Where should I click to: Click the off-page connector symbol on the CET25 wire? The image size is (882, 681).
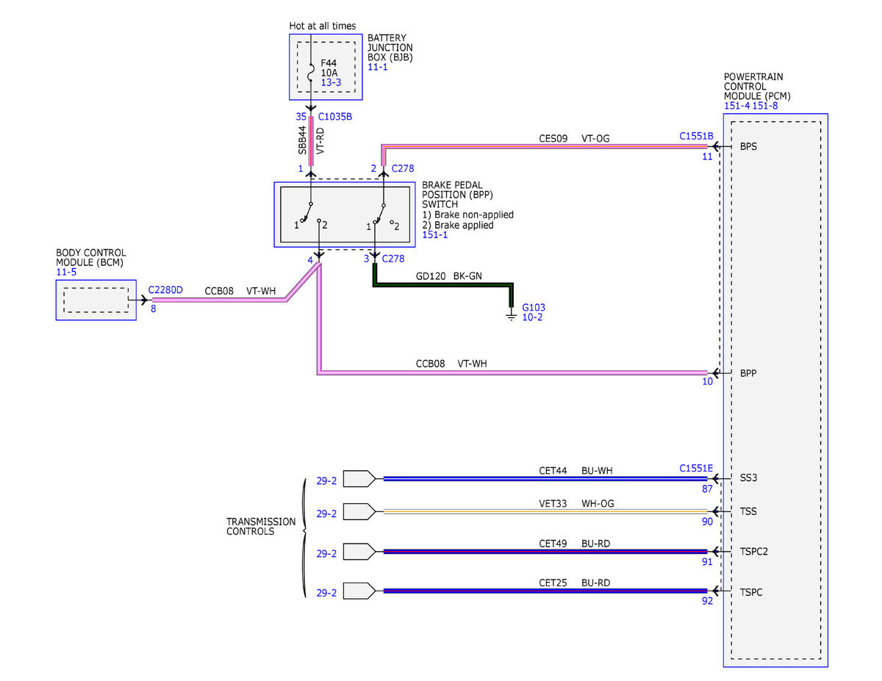(360, 591)
